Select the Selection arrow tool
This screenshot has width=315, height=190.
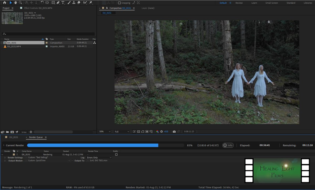(x=11, y=3)
